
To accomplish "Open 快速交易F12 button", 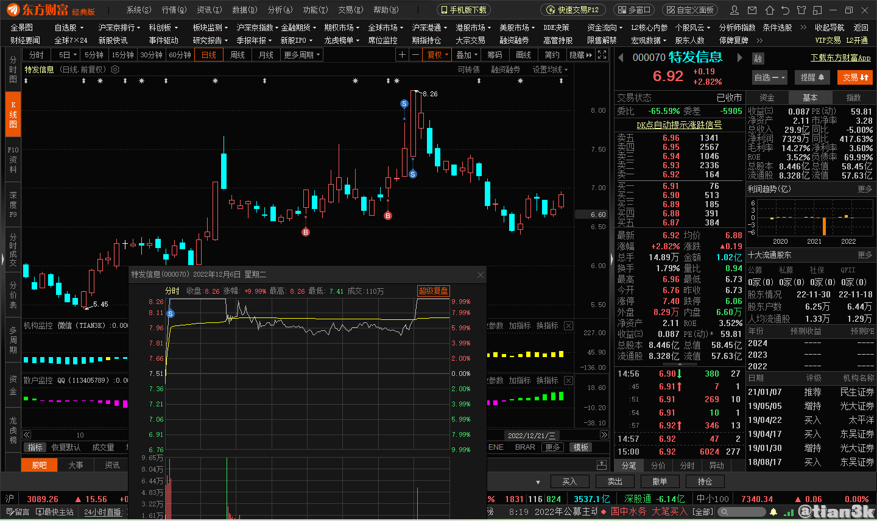I will coord(573,10).
